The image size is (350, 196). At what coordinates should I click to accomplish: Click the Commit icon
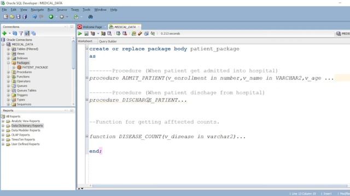pyautogui.click(x=118, y=34)
